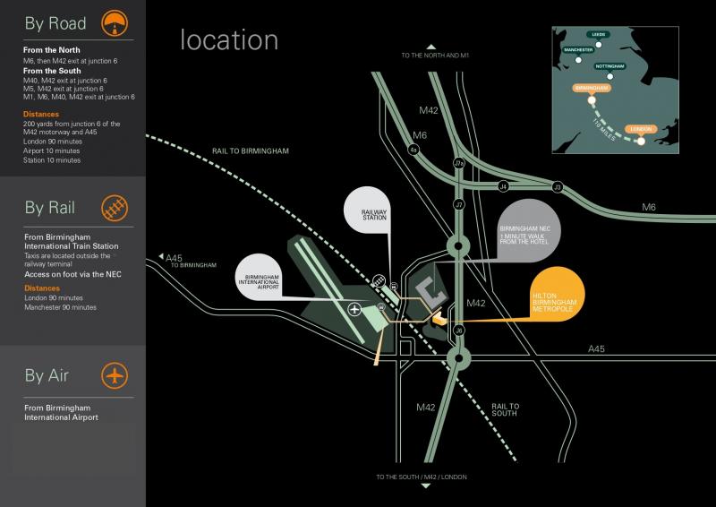Viewport: 716px width, 507px height.
Task: Click the orange By Road tunnel icon
Action: 115,23
